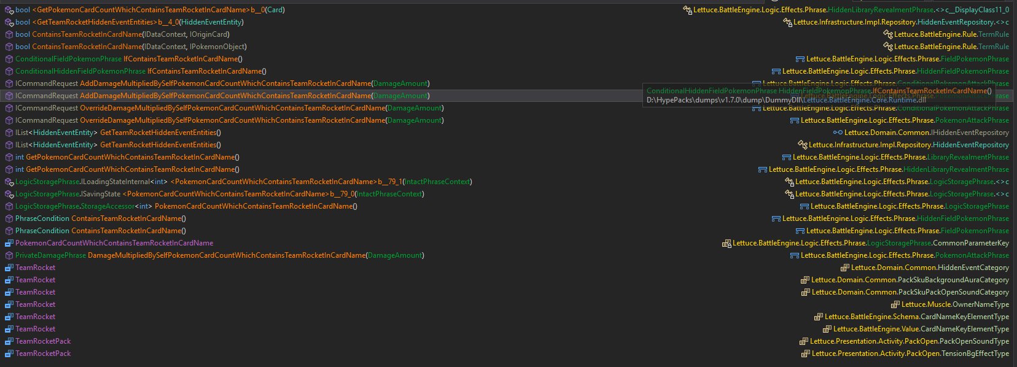
Task: Select TeamRocket in BattleEngine.Schema.CardNameKeyElementType
Action: point(35,317)
